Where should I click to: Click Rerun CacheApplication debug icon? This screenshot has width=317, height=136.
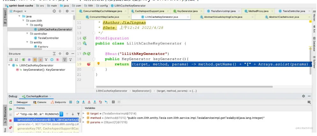click(x=11, y=102)
